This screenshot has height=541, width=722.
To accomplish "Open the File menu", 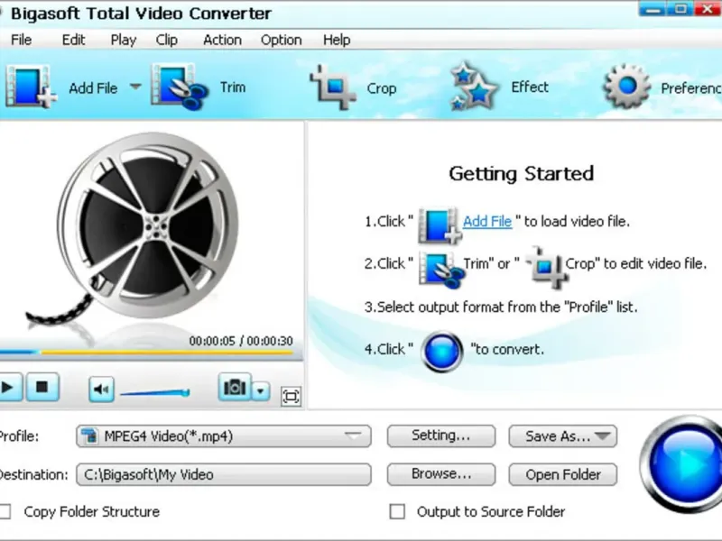I will point(22,40).
